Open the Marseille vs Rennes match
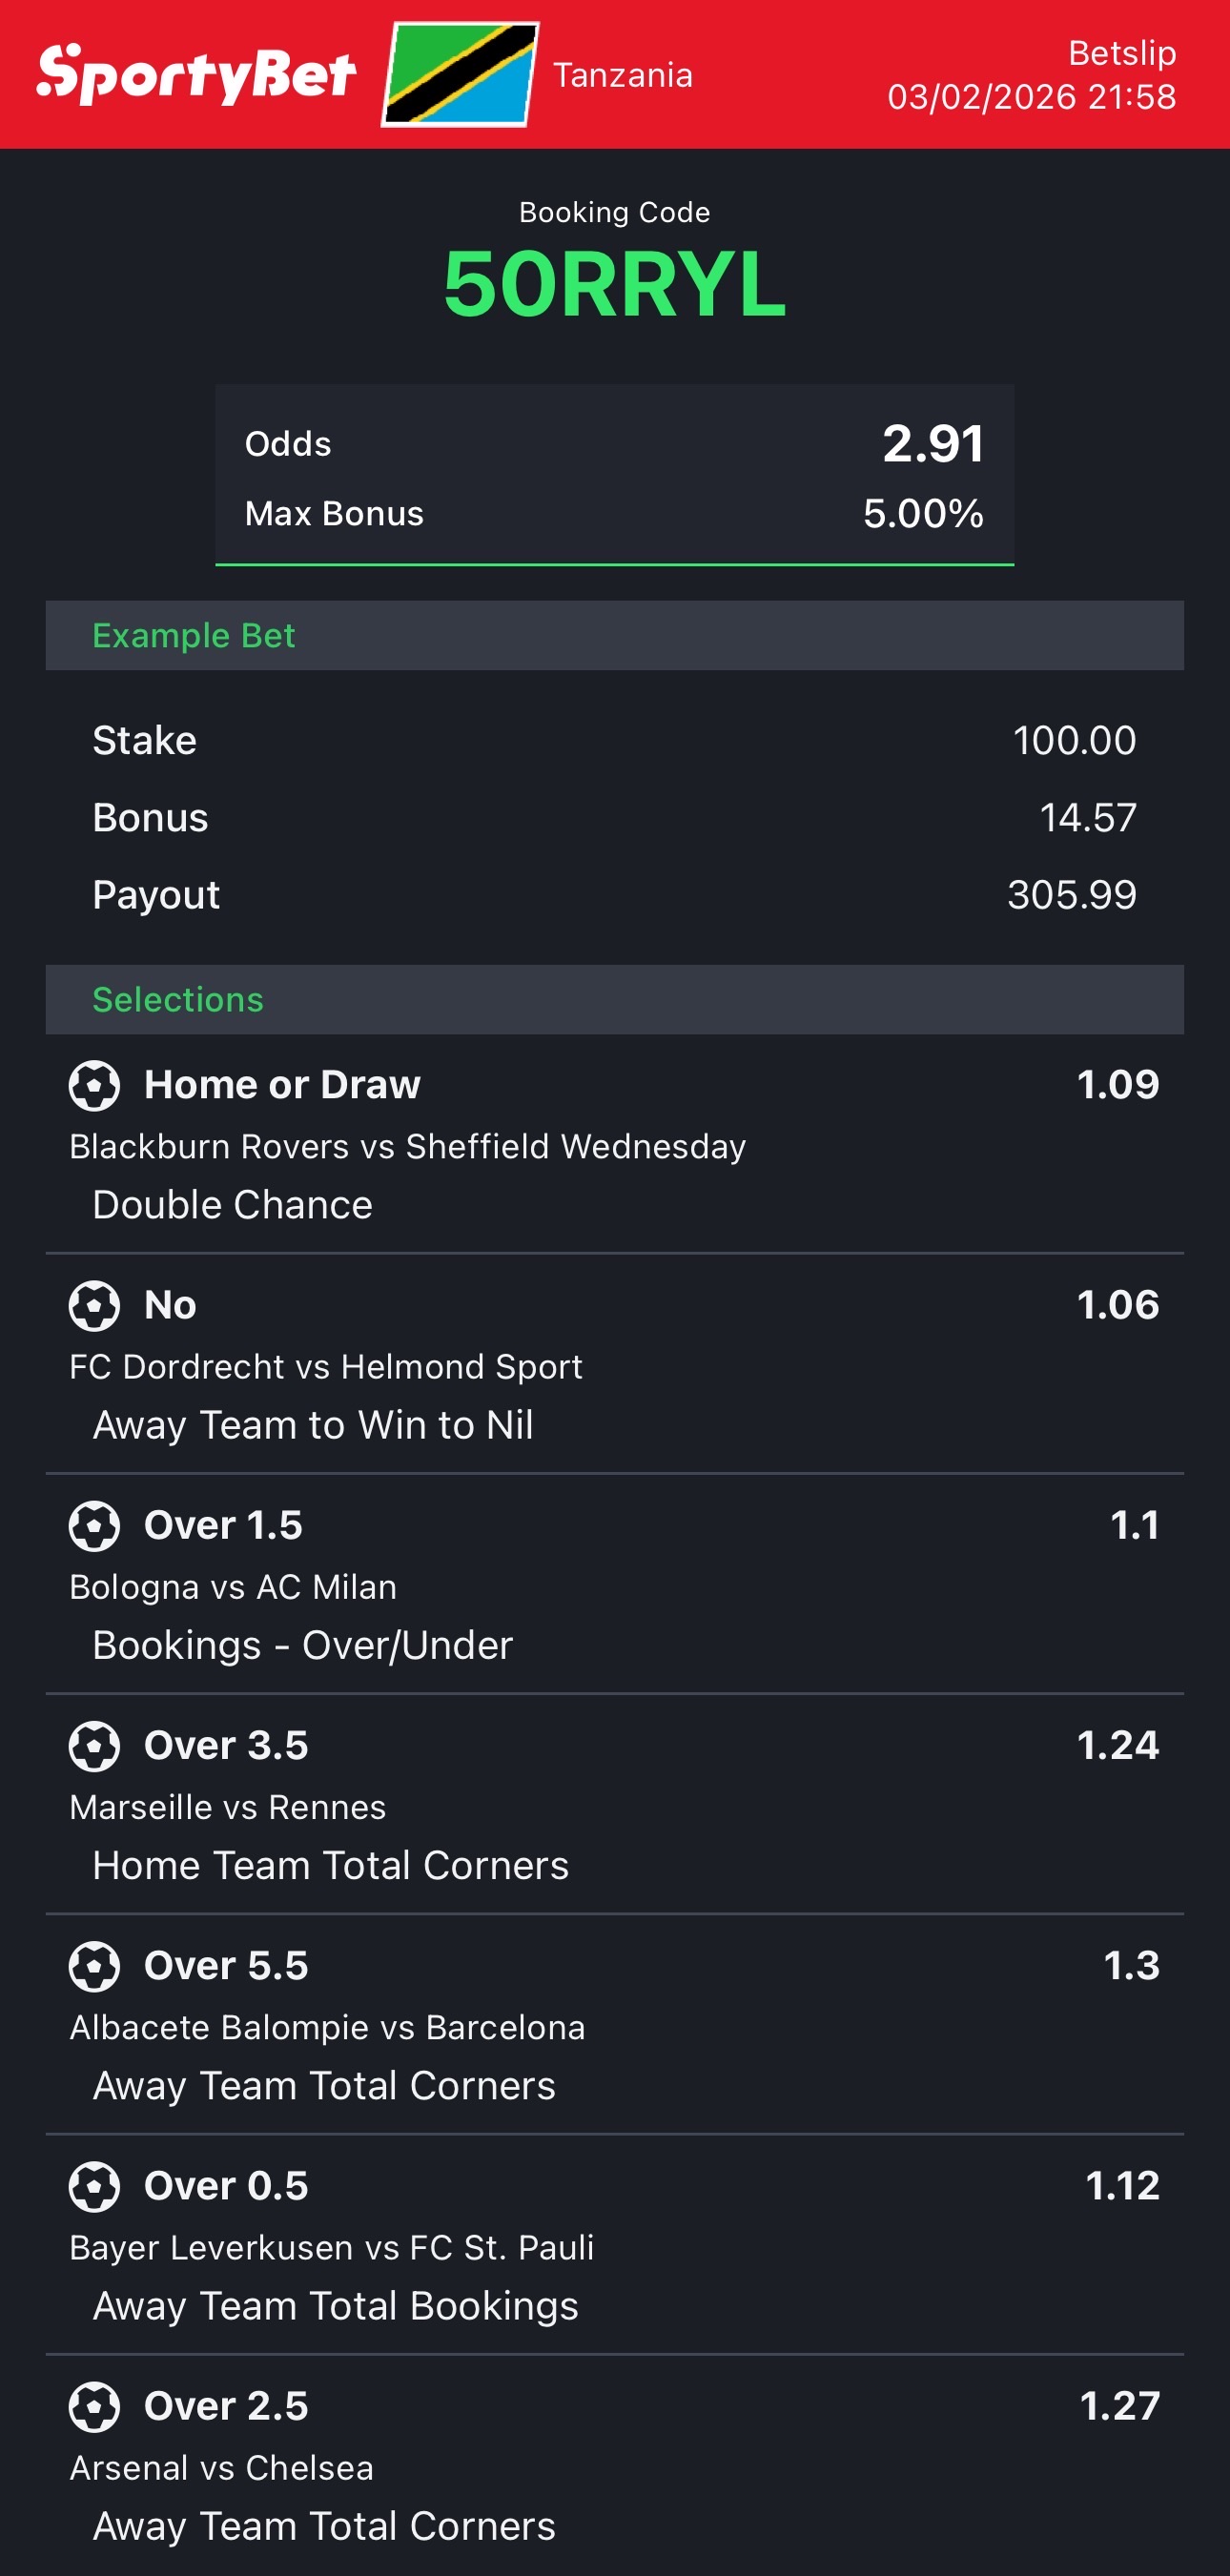The width and height of the screenshot is (1230, 2576). point(228,1807)
